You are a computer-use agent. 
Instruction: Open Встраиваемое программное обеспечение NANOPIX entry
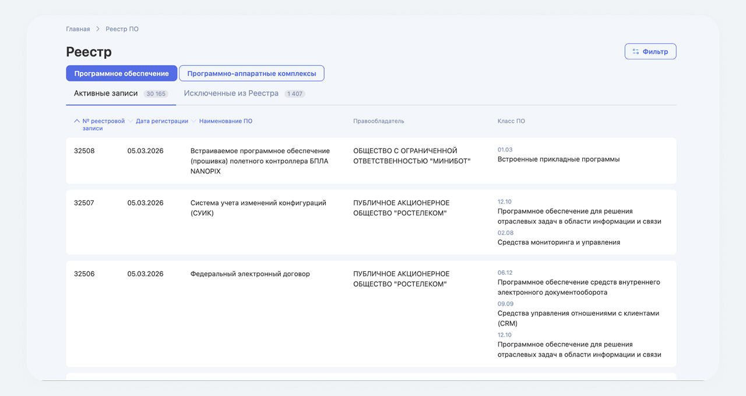(x=260, y=161)
